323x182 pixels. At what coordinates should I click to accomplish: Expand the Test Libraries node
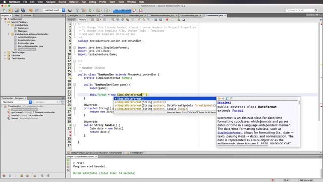tap(6, 59)
